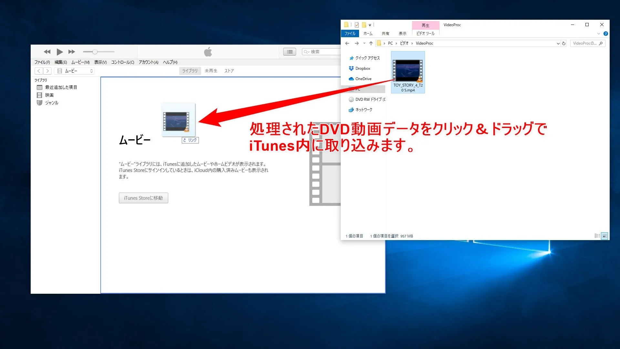Open ファイル(F) menu in iTunes
620x349 pixels.
click(42, 62)
